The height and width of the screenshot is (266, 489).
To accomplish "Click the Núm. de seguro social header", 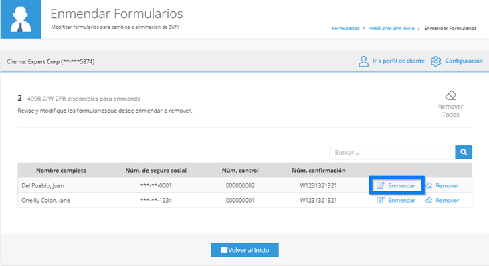I will [156, 170].
